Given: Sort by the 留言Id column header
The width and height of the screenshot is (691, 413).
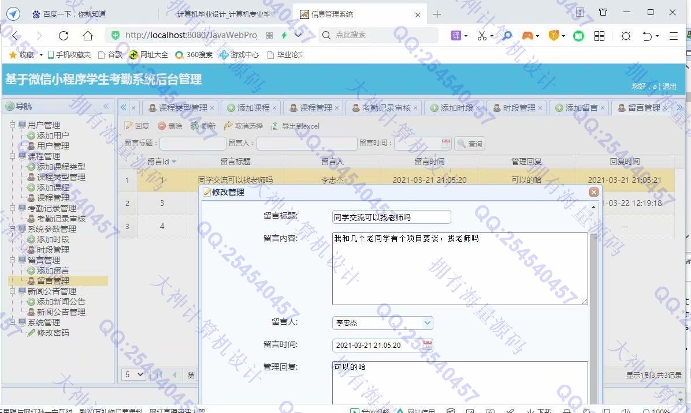Looking at the screenshot, I should (x=162, y=162).
